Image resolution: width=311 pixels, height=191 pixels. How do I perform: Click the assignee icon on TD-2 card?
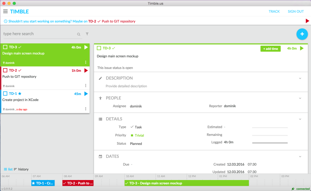(4, 86)
